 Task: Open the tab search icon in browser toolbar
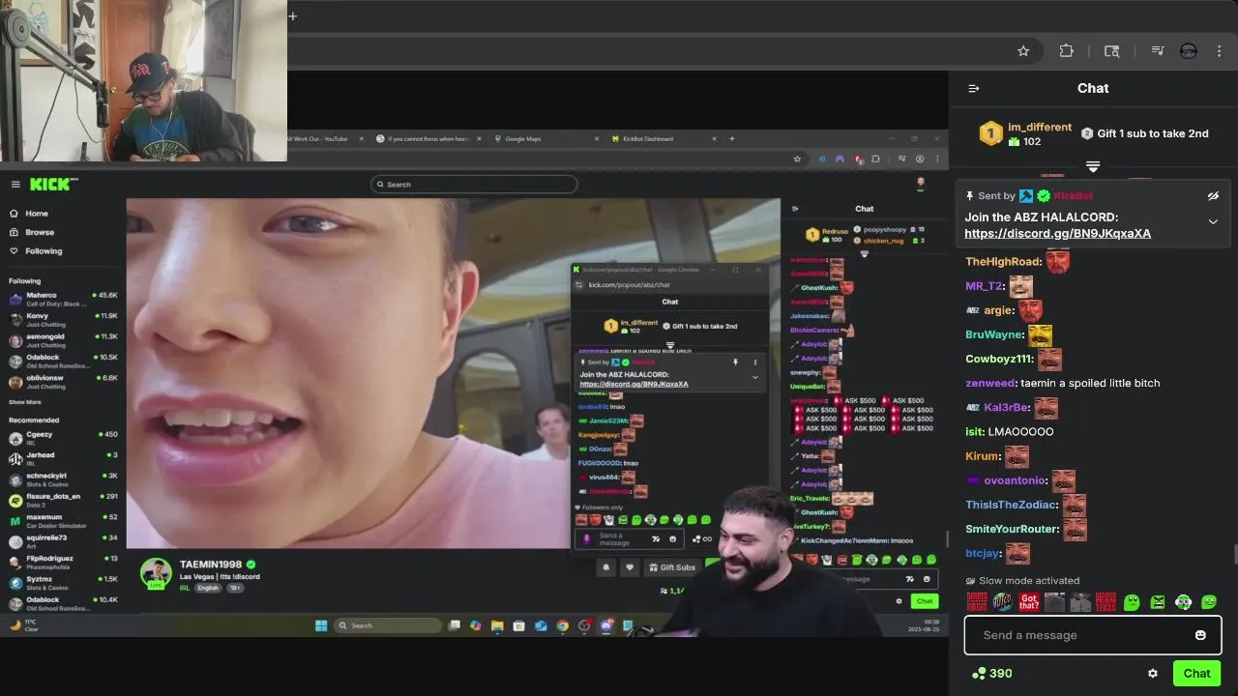pyautogui.click(x=1112, y=51)
